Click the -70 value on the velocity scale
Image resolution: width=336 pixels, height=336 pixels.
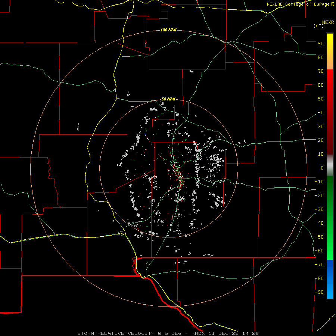pos(319,264)
